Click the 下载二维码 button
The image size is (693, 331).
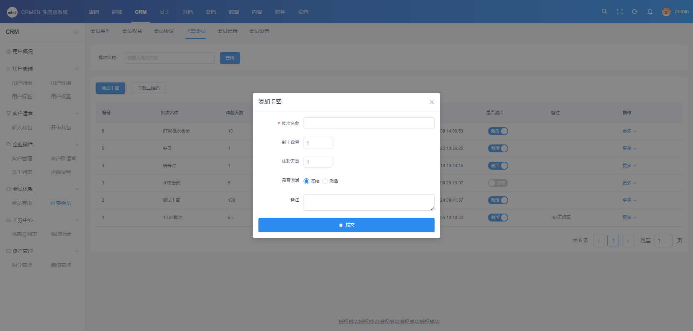148,88
